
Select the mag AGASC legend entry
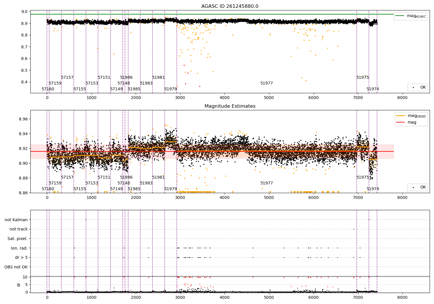[411, 16]
